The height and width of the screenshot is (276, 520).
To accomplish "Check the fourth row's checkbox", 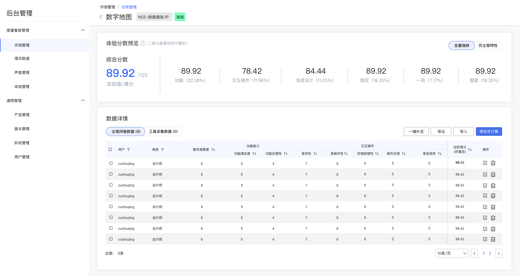I will coord(111,196).
